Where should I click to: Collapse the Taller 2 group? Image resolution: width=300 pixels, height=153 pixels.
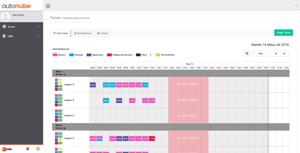click(x=54, y=125)
